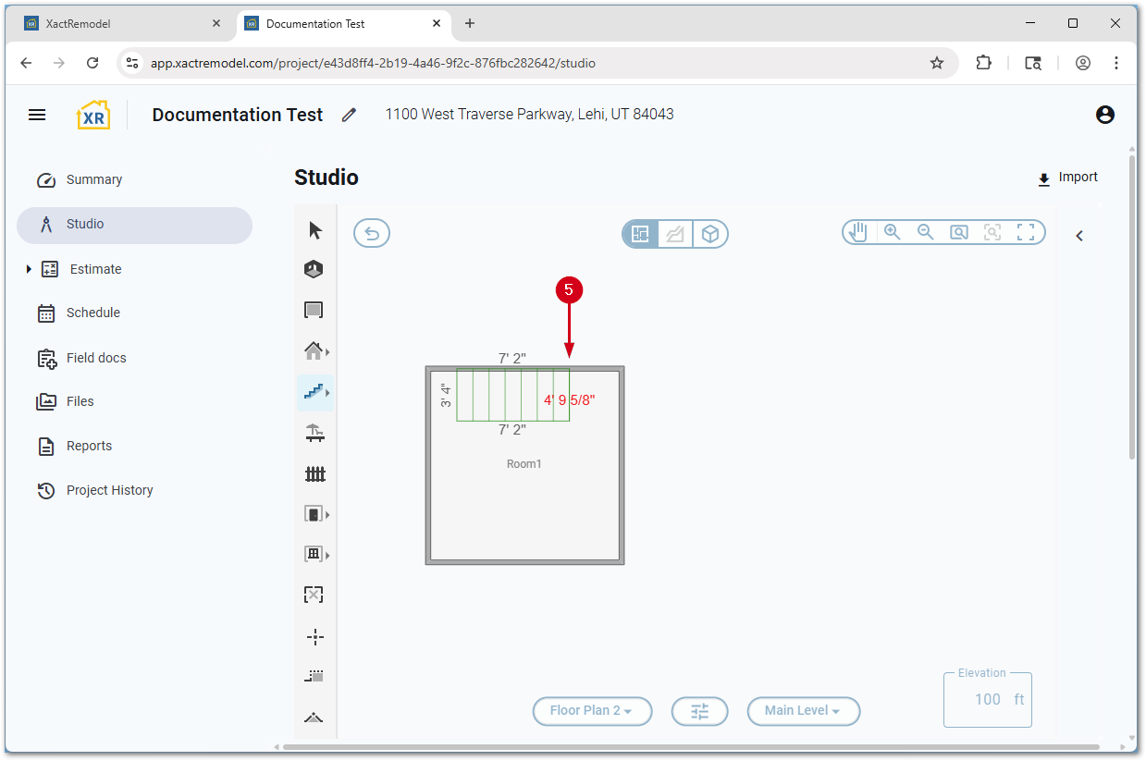Switch to 2D floor plan view
This screenshot has width=1146, height=761.
tap(640, 234)
